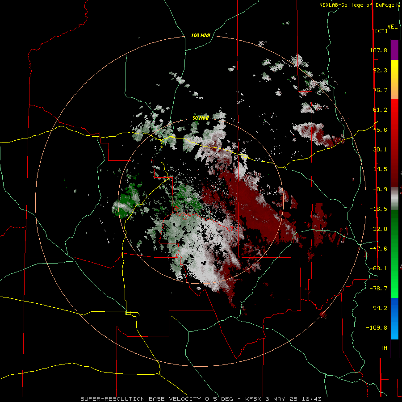The height and width of the screenshot is (402, 402).
Task: Select the 61.2 scale value
Action: tap(380, 110)
